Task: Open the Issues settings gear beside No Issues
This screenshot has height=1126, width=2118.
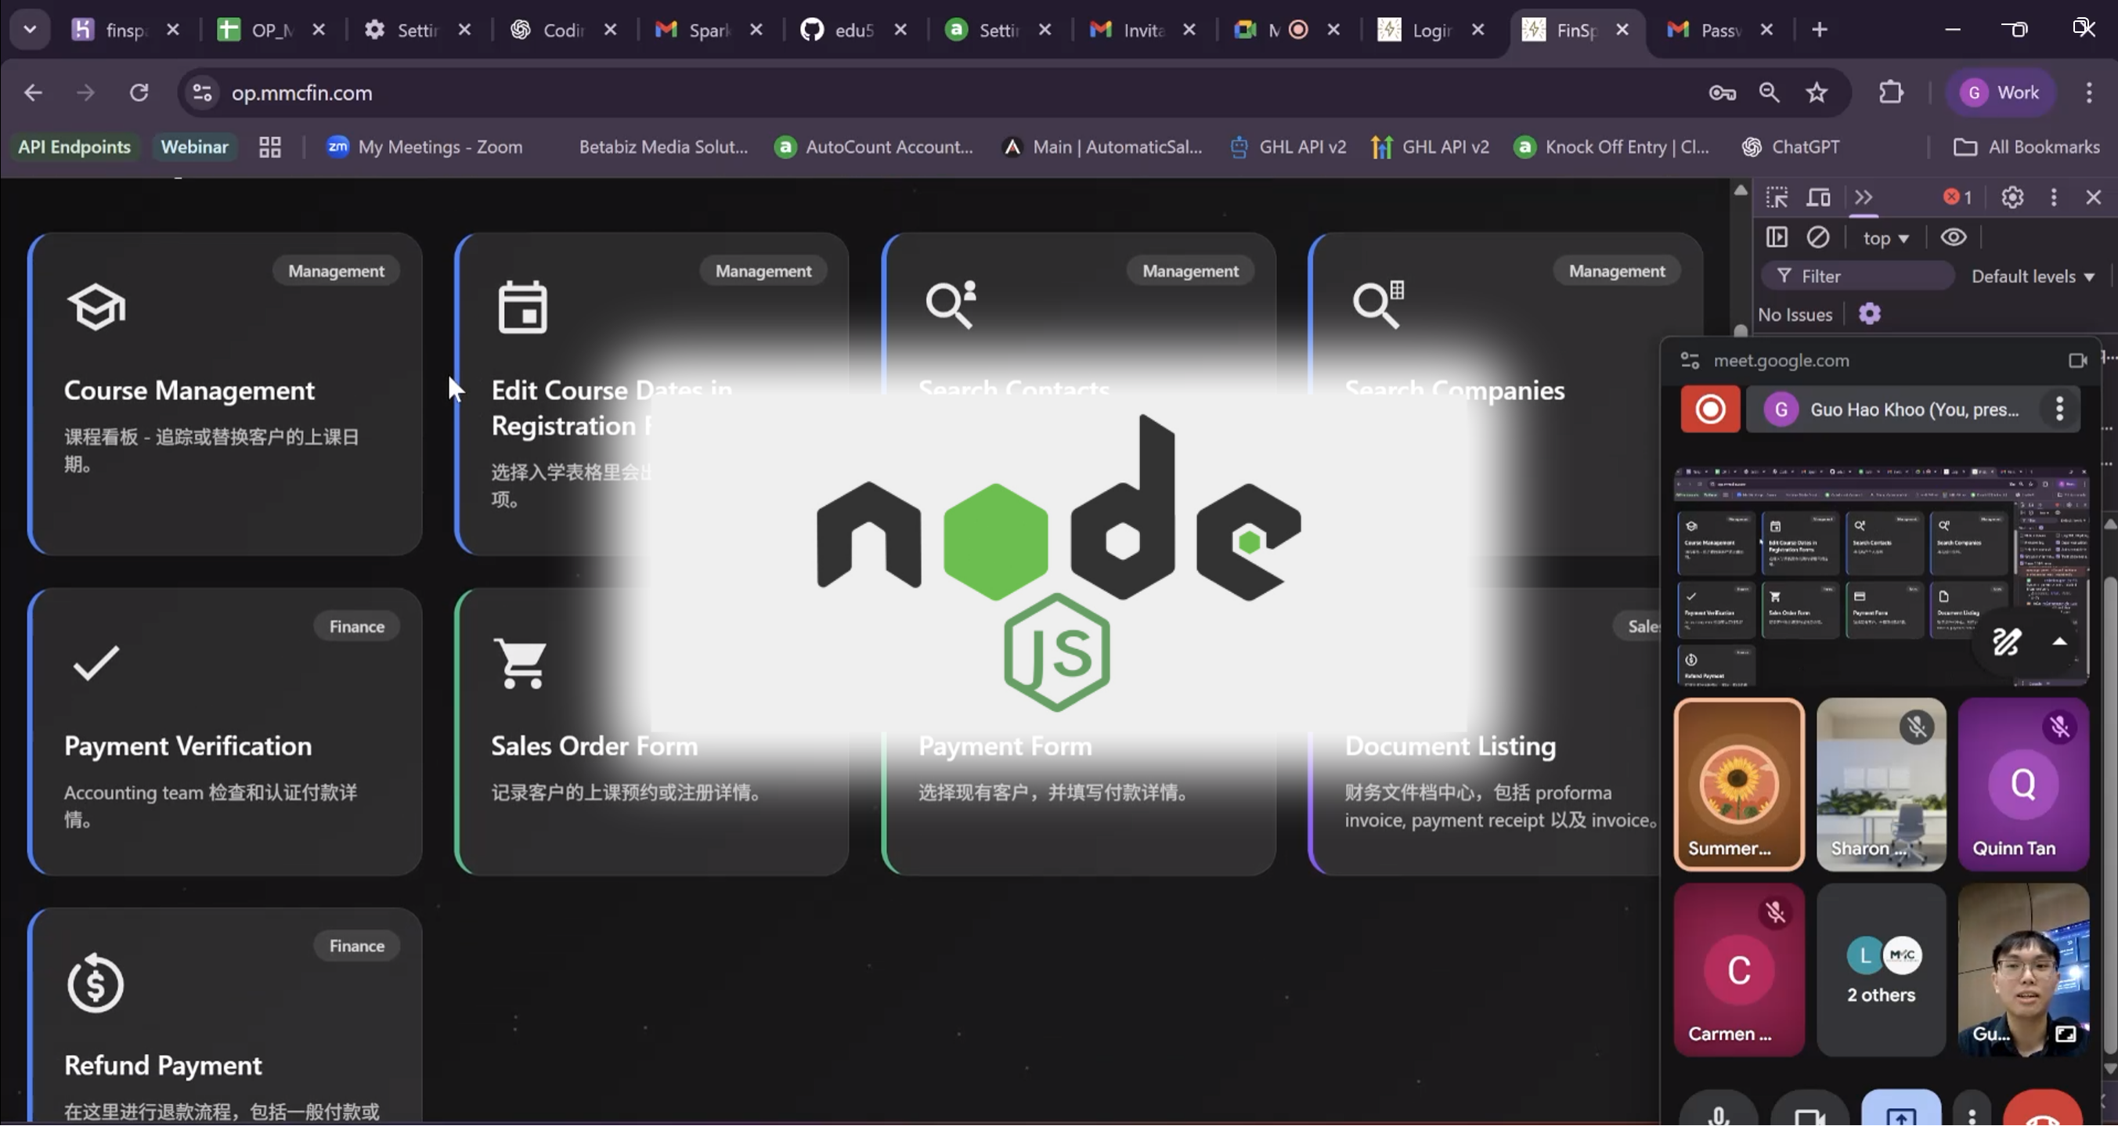Action: (x=1870, y=314)
